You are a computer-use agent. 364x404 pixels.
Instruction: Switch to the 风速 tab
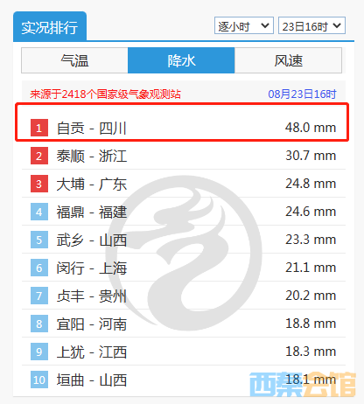288,60
